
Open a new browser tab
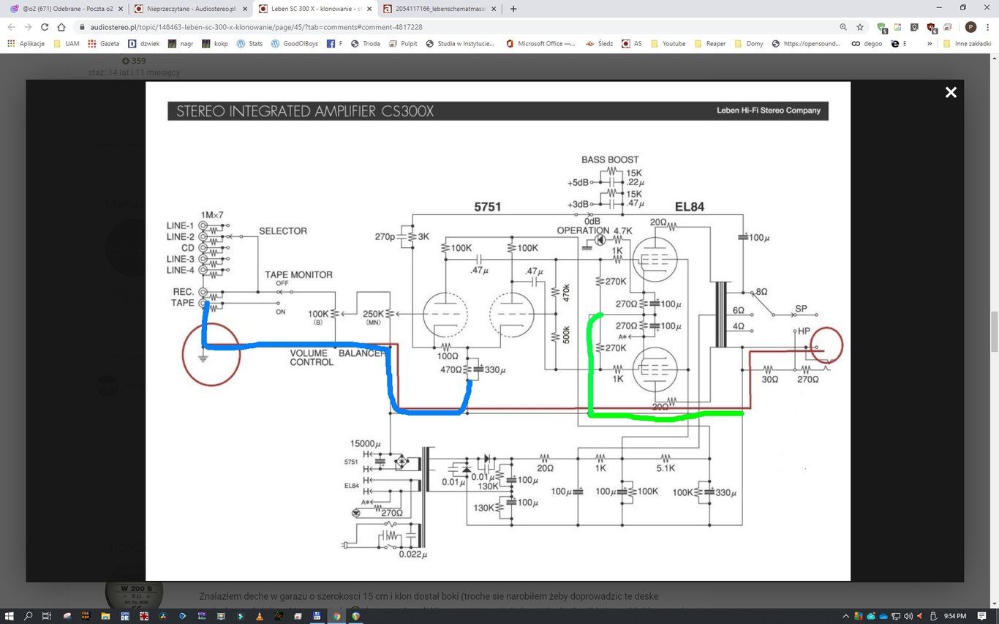[513, 9]
